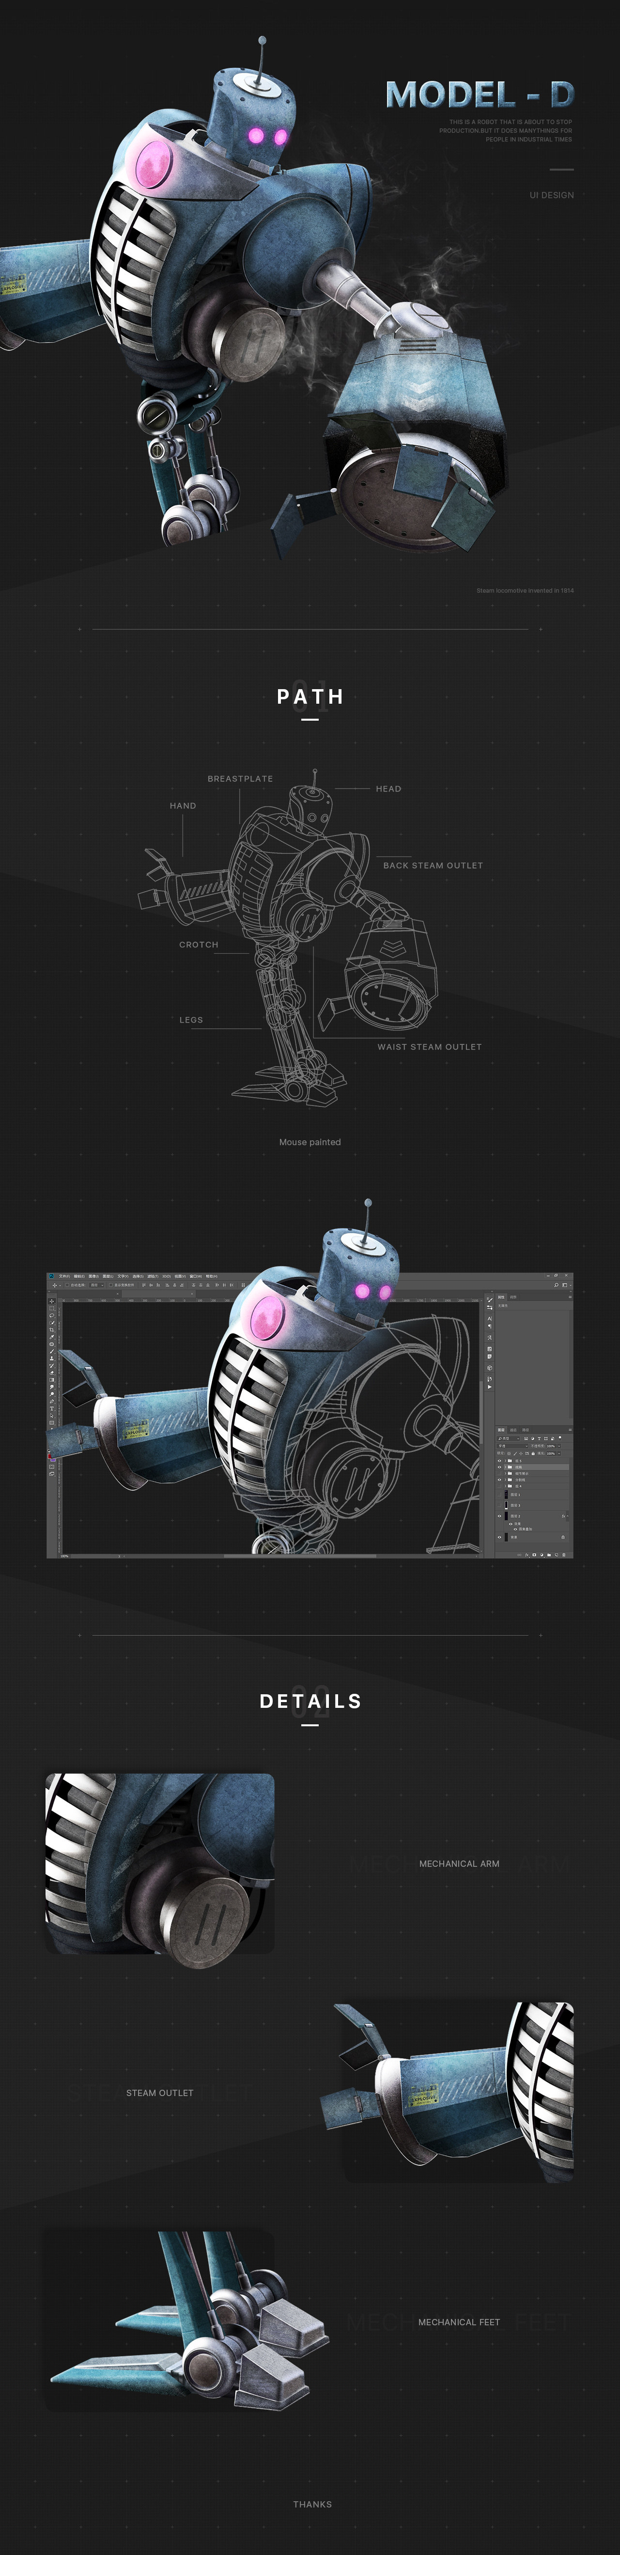Open the Layers panel options menu icon

coord(571,1430)
